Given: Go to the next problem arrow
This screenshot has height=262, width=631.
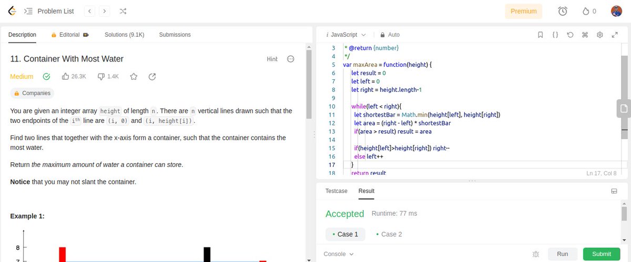Looking at the screenshot, I should tap(105, 11).
